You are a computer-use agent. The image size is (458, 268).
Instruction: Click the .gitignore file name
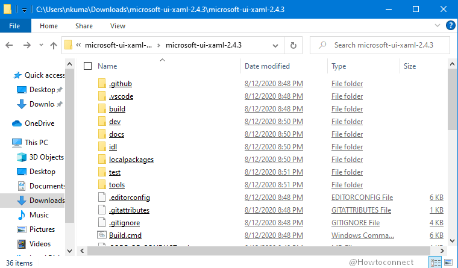(x=124, y=223)
